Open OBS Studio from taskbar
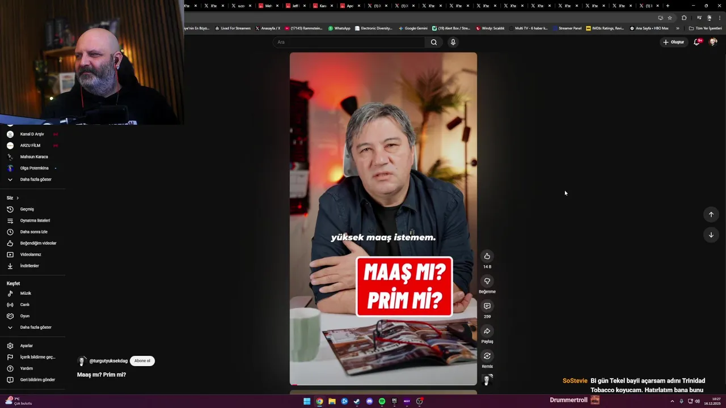Viewport: 726px width, 408px height. coord(419,401)
